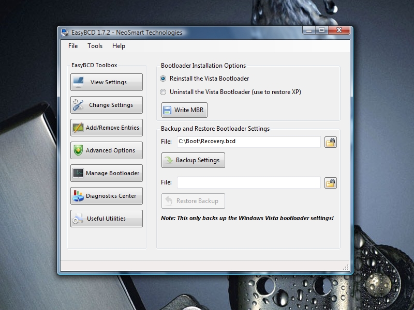Image resolution: width=414 pixels, height=310 pixels.
Task: Open View Settings from the toolbox
Action: click(x=107, y=82)
